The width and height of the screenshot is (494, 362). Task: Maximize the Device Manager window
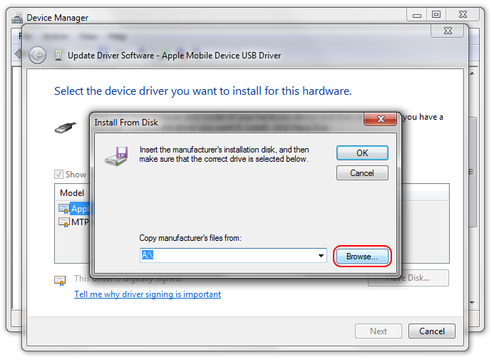tap(436, 14)
